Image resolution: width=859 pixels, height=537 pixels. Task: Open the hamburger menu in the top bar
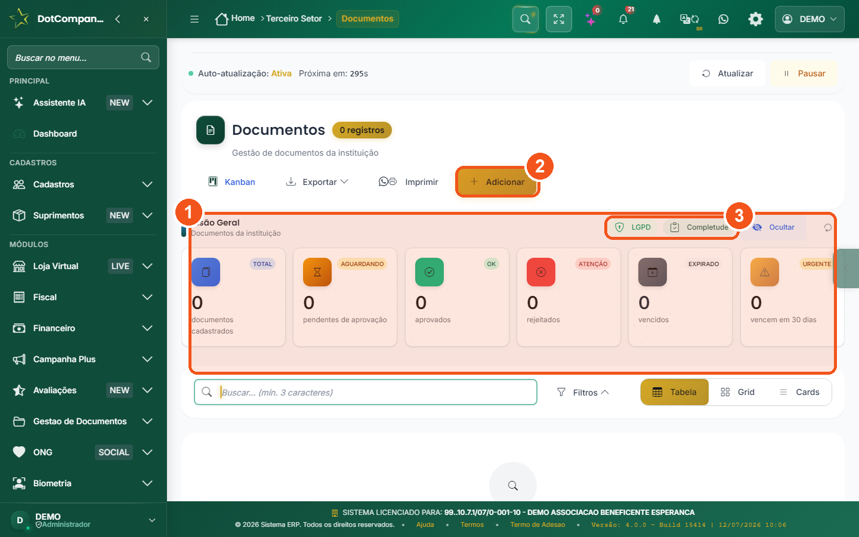(194, 19)
